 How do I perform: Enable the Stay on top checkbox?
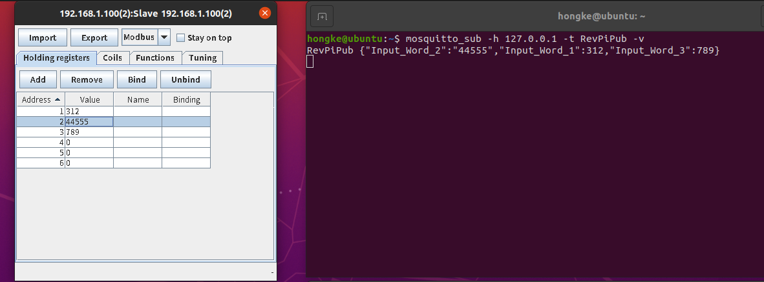180,37
